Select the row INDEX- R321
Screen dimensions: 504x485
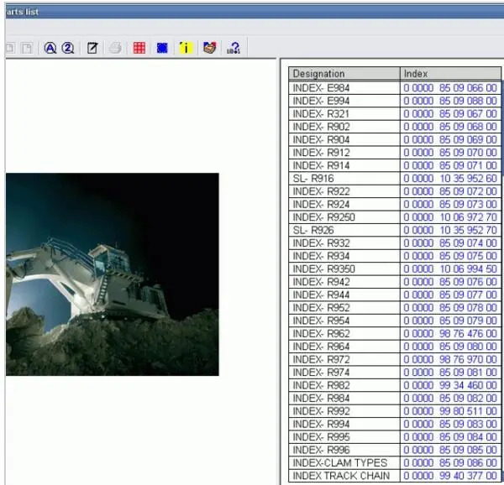395,113
